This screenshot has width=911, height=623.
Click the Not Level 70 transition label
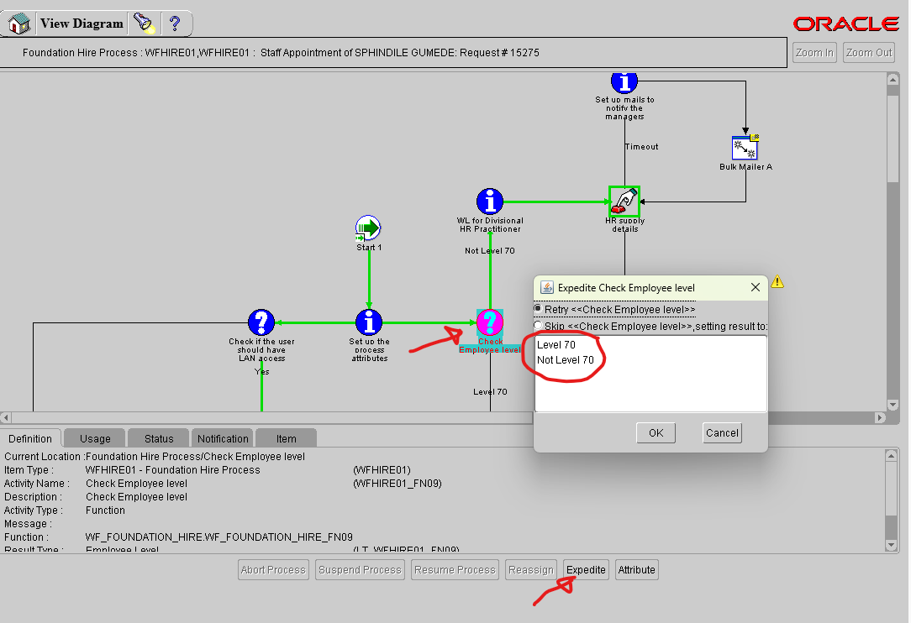click(490, 251)
